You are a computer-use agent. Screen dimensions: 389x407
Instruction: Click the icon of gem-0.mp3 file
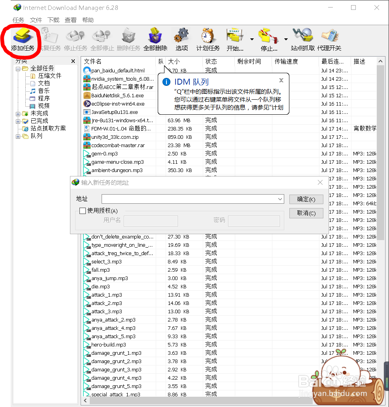click(x=87, y=153)
